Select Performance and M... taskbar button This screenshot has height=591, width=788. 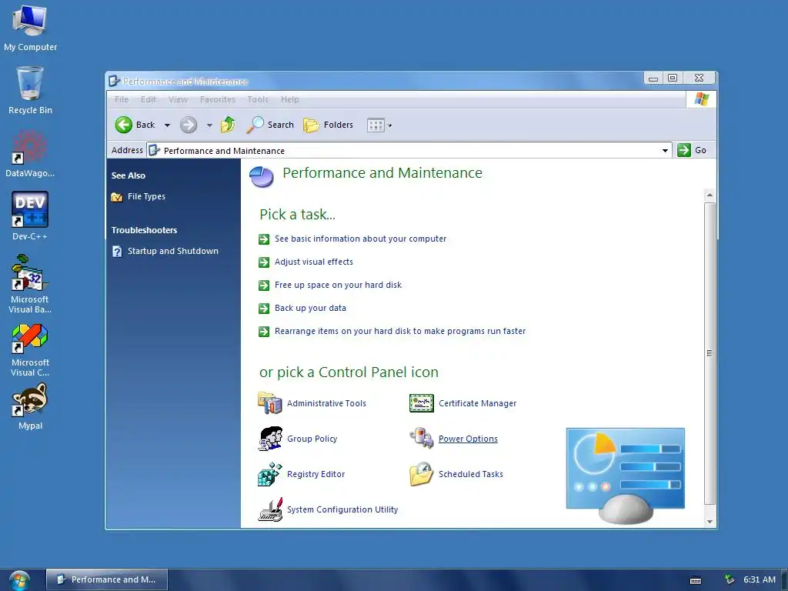(x=107, y=579)
